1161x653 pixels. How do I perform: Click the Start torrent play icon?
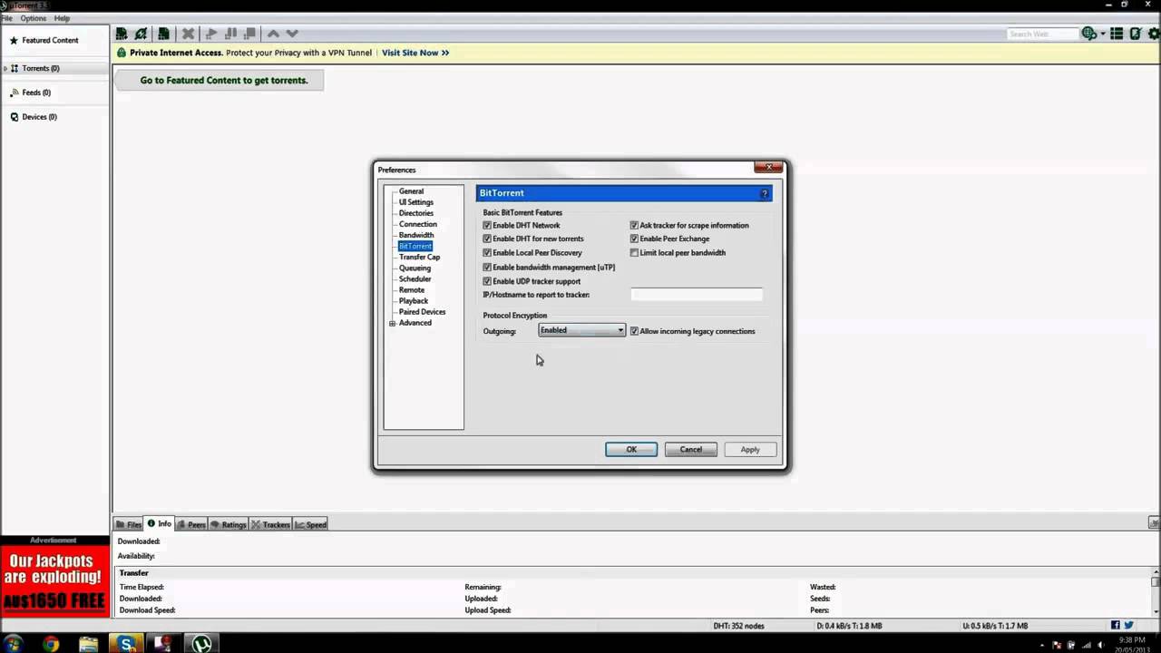coord(211,34)
